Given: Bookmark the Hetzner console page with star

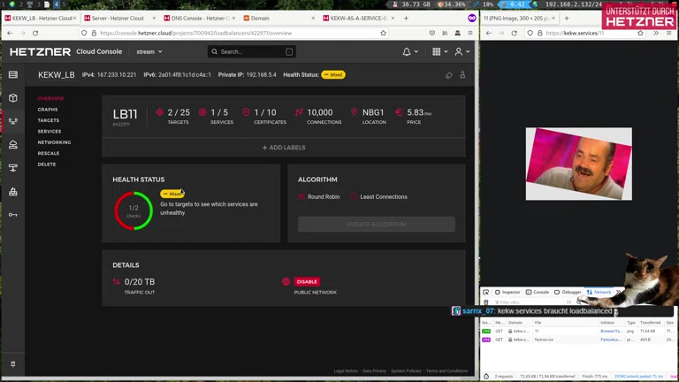Looking at the screenshot, I should pyautogui.click(x=383, y=33).
